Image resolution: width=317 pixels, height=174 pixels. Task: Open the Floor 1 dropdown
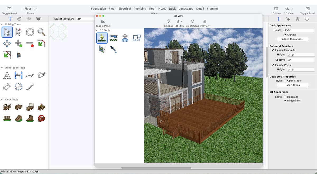31,9
